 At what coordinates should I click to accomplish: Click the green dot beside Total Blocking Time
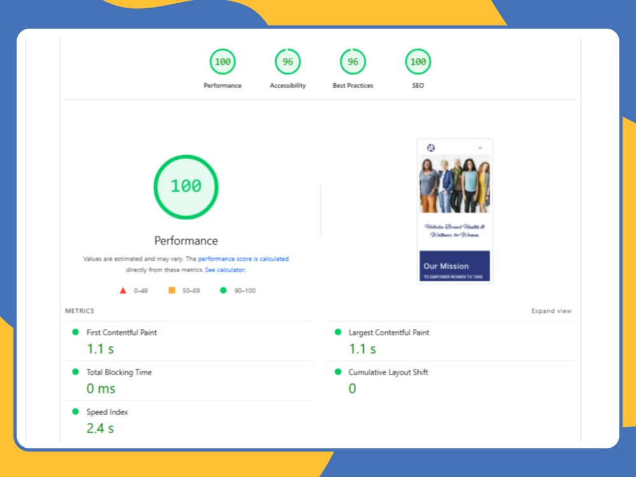tap(76, 372)
